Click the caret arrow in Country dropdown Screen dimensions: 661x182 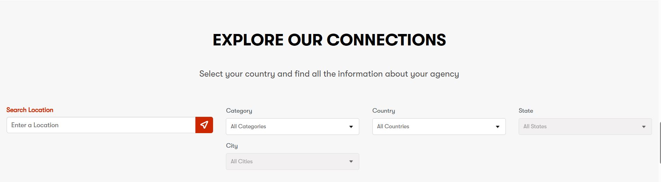coord(497,127)
